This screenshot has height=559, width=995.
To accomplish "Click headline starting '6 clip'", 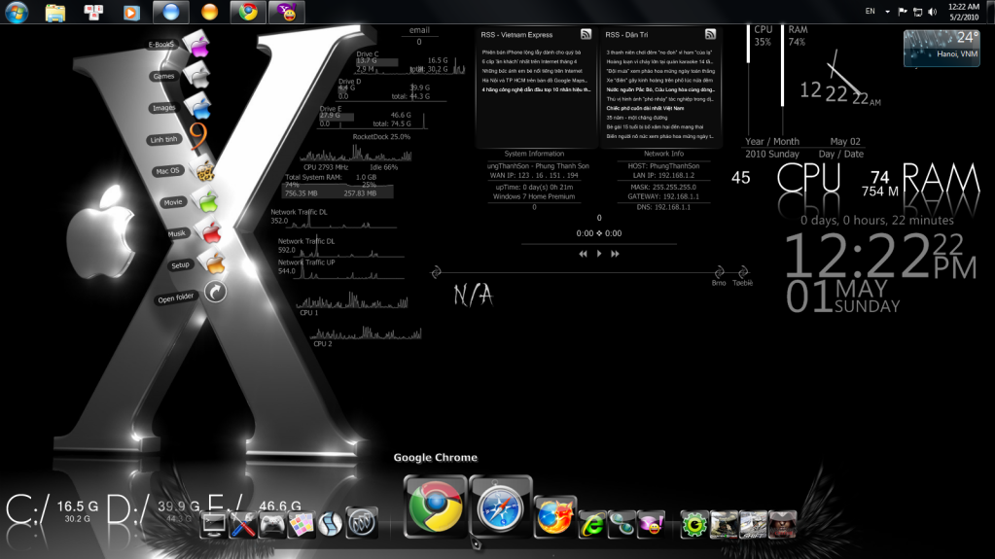I will tap(529, 61).
